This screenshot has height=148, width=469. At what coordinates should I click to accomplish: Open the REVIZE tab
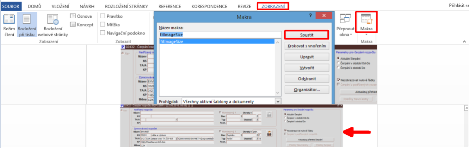[x=244, y=6]
